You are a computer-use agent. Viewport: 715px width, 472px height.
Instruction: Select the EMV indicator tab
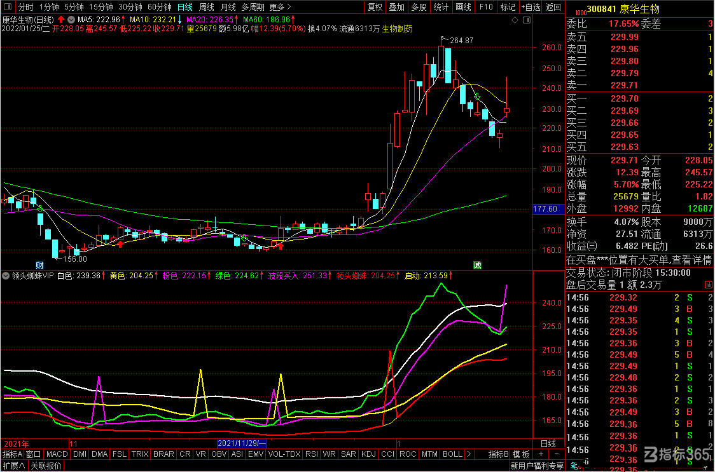click(x=255, y=454)
